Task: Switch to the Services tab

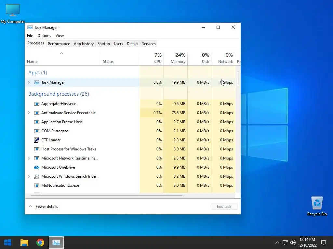Action: click(149, 44)
